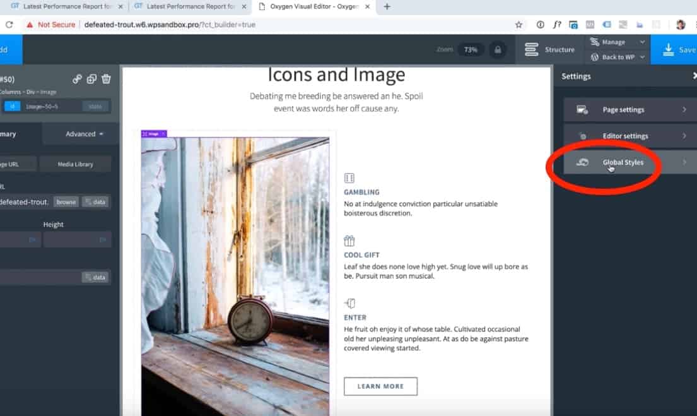Viewport: 697px width, 416px height.
Task: Delete the image element with trash icon
Action: (x=106, y=79)
